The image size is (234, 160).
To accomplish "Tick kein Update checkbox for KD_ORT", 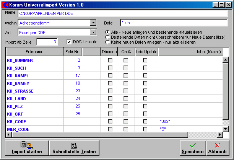I will pos(145,114).
